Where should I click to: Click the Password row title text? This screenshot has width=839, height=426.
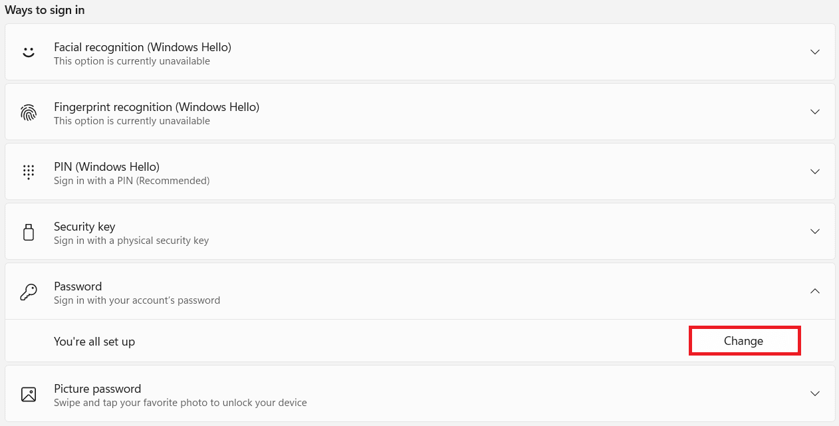(x=78, y=286)
